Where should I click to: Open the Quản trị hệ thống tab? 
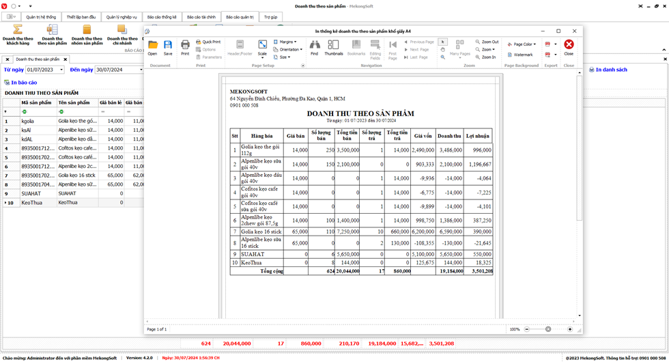coord(41,16)
